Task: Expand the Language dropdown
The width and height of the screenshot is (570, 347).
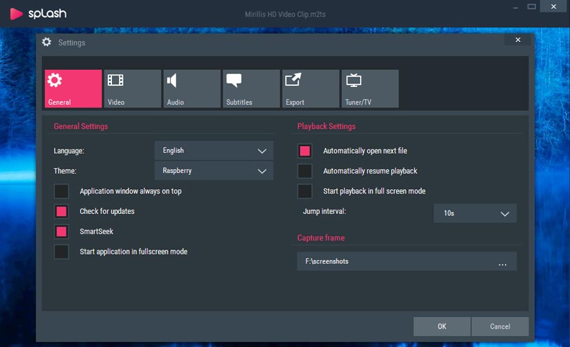Action: pyautogui.click(x=214, y=151)
